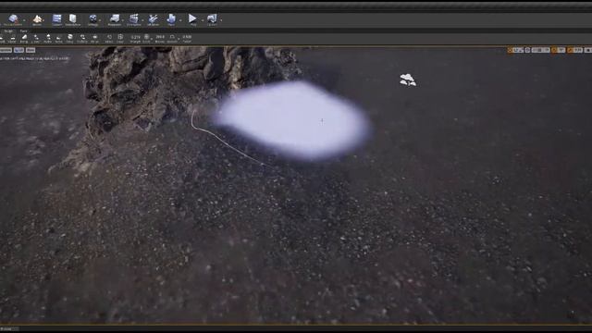Expand the Source Control dropdown arrow
592x333 pixels.
click(25, 20)
